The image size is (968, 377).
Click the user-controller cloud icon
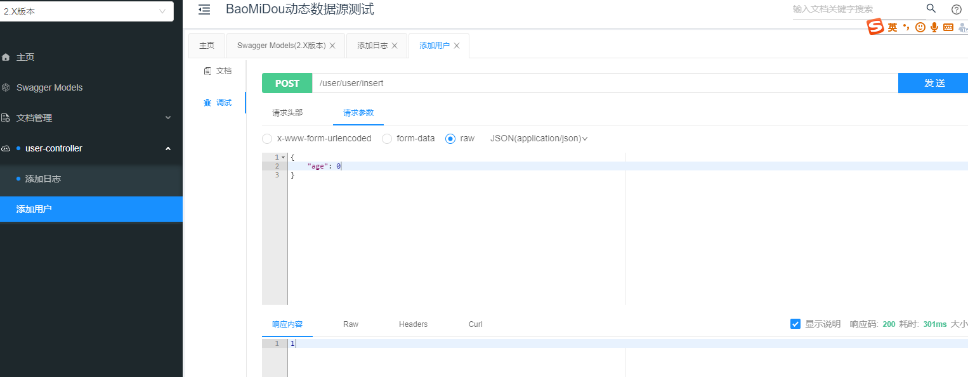pos(6,148)
